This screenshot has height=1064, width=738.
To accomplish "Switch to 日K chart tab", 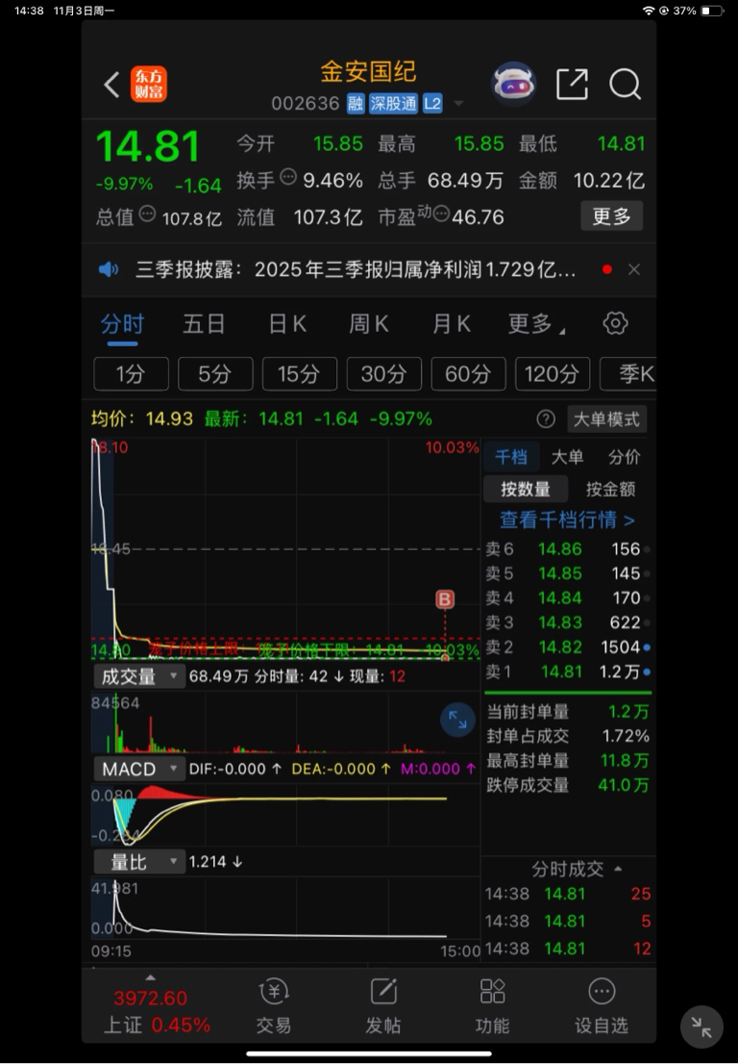I will coord(287,323).
